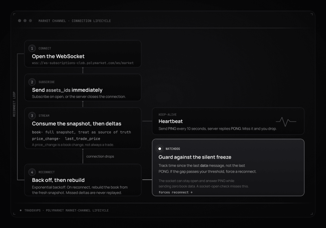Click the SUBSCRIBE step label
Image resolution: width=326 pixels, height=228 pixels.
[46, 82]
